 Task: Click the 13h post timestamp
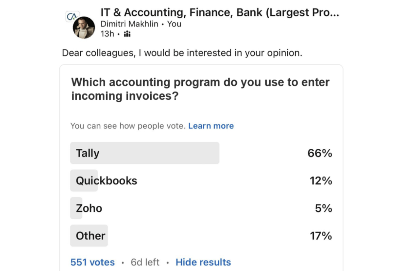[x=107, y=34]
